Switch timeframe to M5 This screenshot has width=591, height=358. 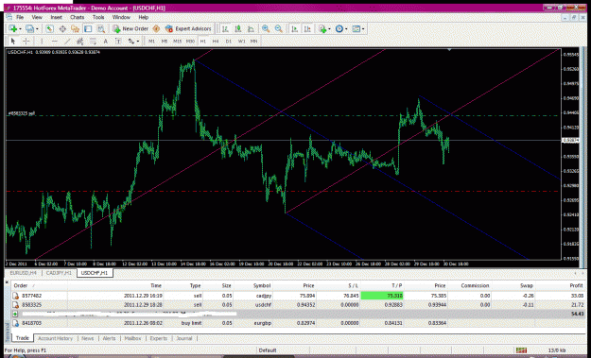165,41
